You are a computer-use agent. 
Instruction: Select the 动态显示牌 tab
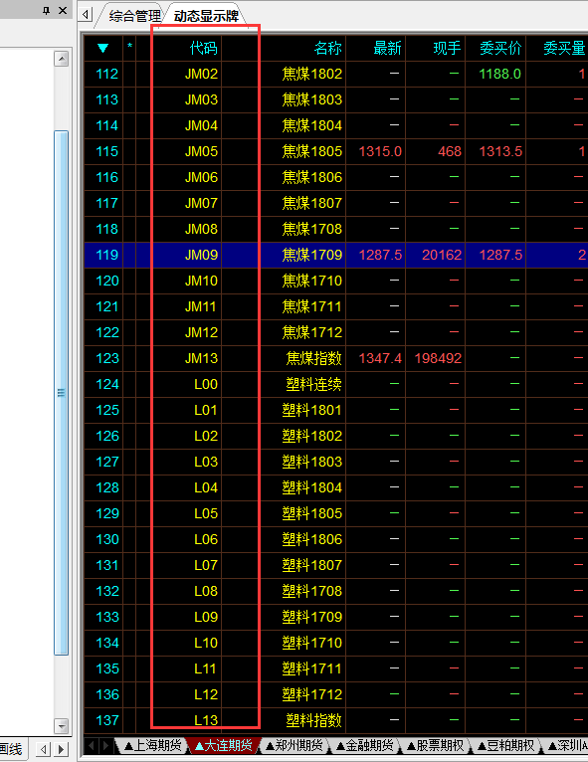[x=206, y=16]
